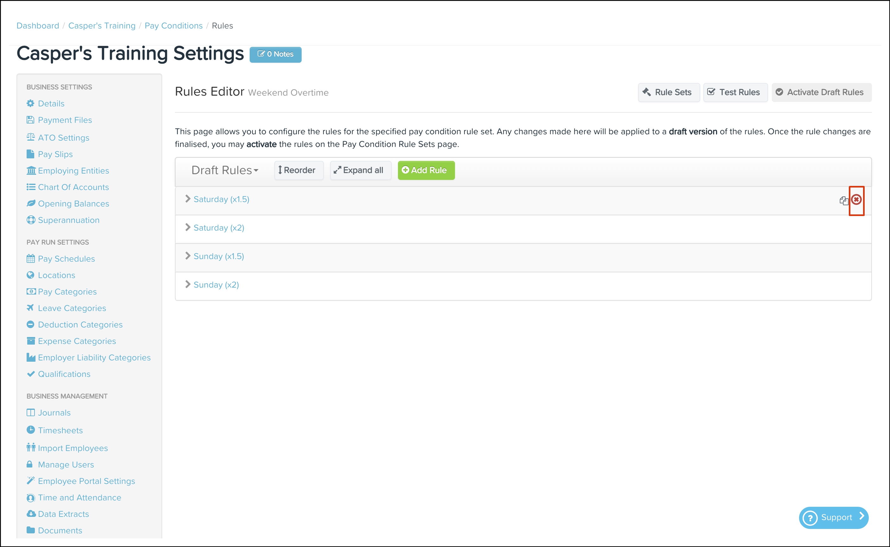Viewport: 890px width, 547px height.
Task: Expand the Sunday (x2) rule chevron
Action: point(188,284)
